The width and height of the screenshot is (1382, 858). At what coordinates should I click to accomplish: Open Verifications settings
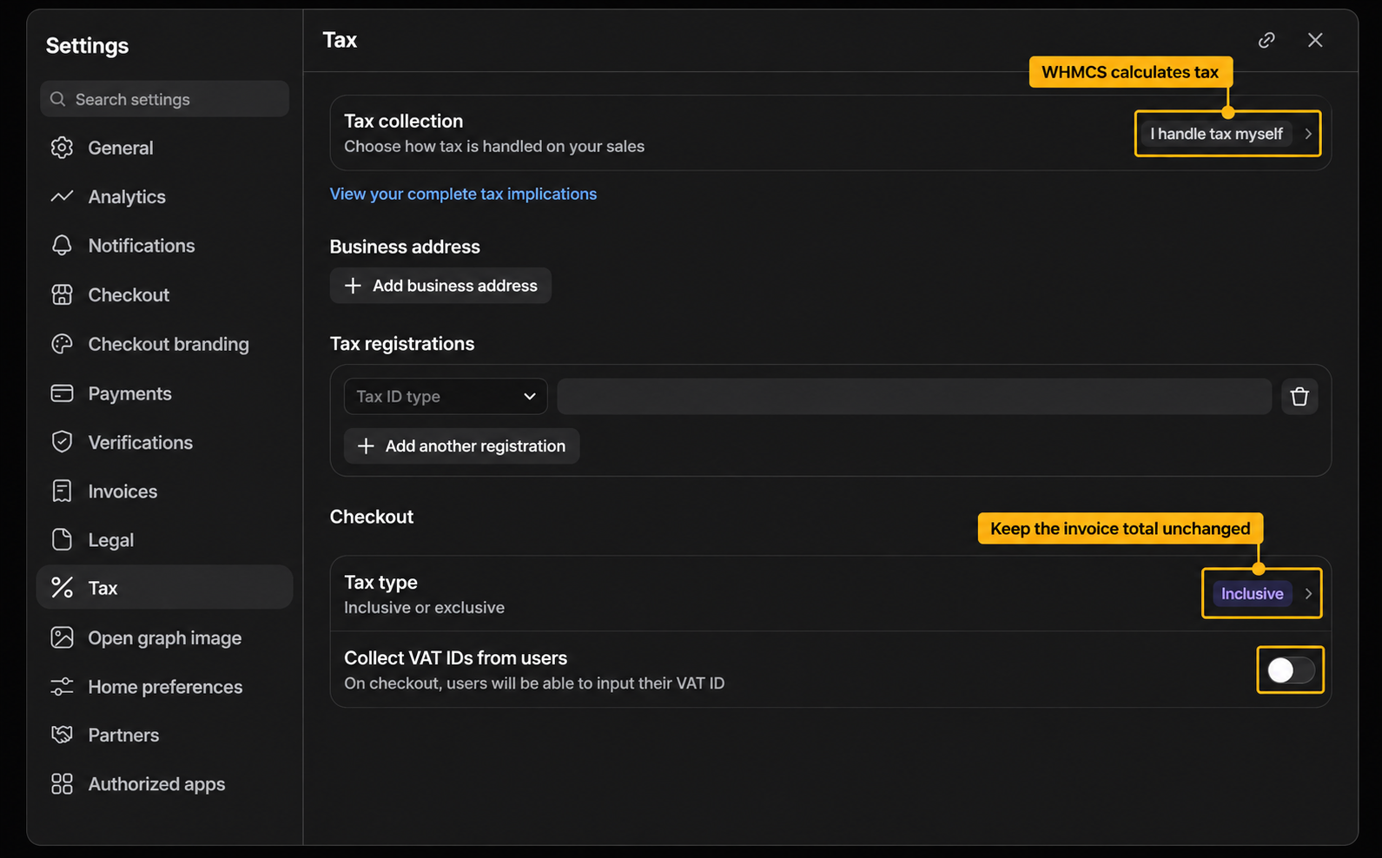coord(165,442)
